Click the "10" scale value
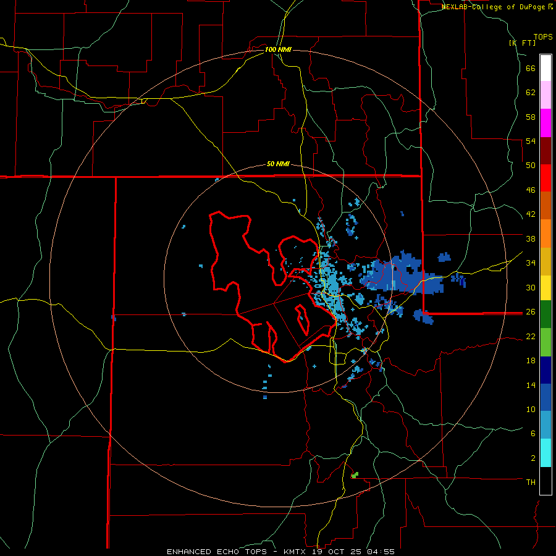 [x=531, y=409]
